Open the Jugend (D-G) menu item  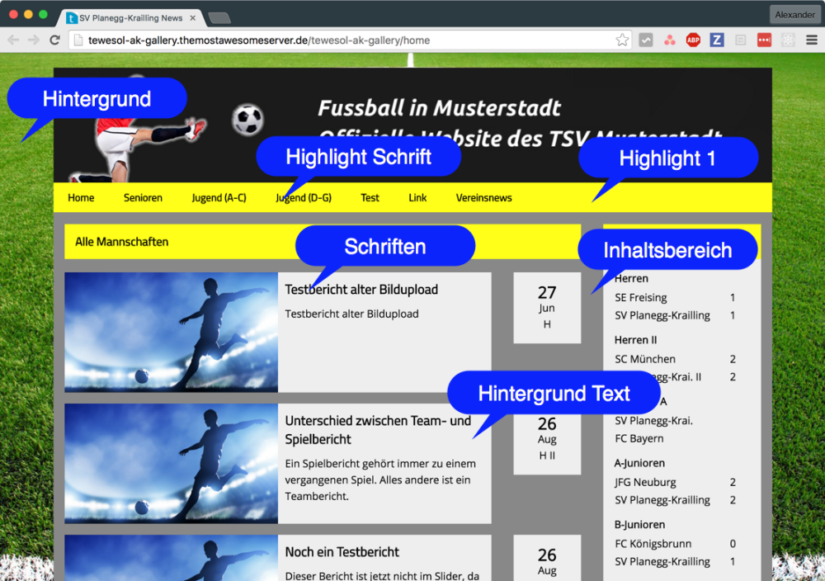point(304,198)
